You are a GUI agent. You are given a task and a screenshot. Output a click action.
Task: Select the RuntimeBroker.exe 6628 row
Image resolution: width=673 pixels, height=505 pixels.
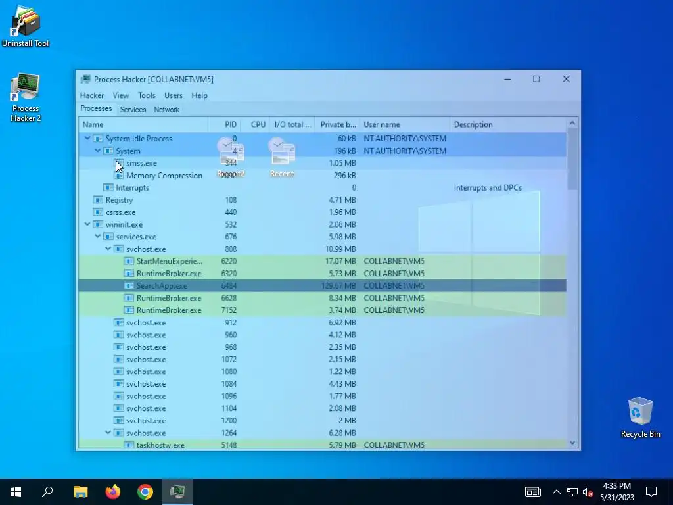(x=322, y=298)
